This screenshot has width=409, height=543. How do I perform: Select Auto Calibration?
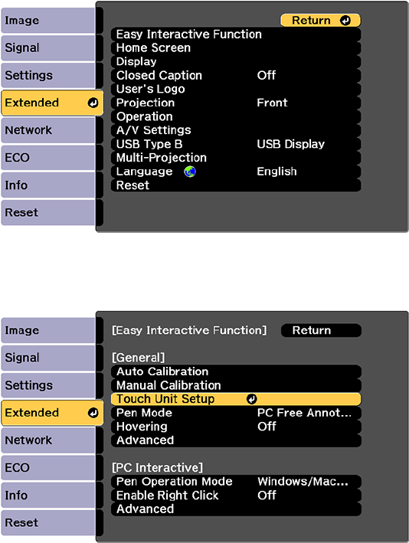(236, 371)
